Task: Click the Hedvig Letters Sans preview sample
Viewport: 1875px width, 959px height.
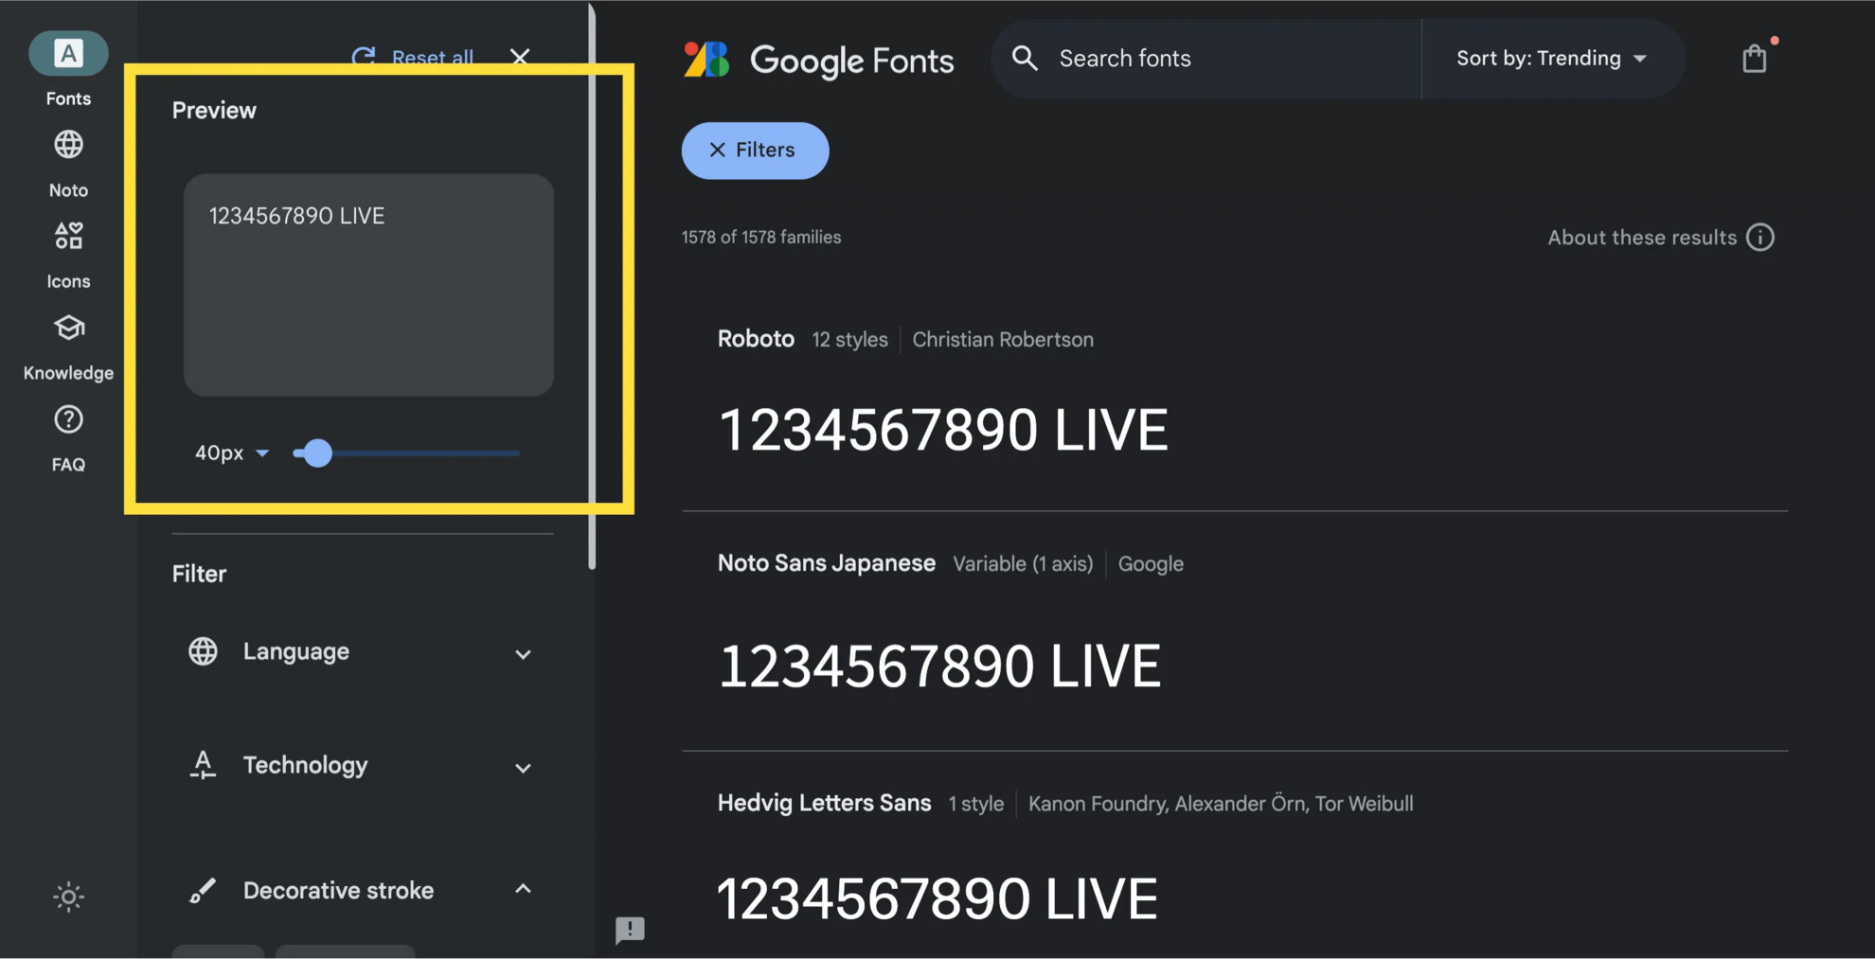Action: pyautogui.click(x=937, y=898)
